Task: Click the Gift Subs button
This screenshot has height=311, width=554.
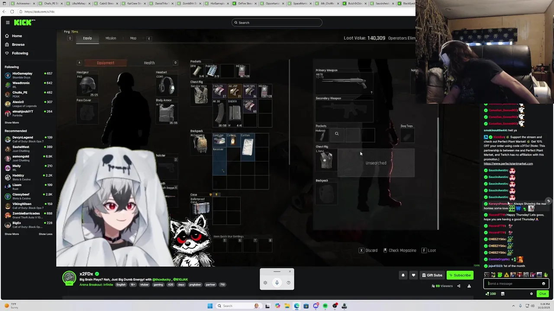Action: tap(432, 275)
